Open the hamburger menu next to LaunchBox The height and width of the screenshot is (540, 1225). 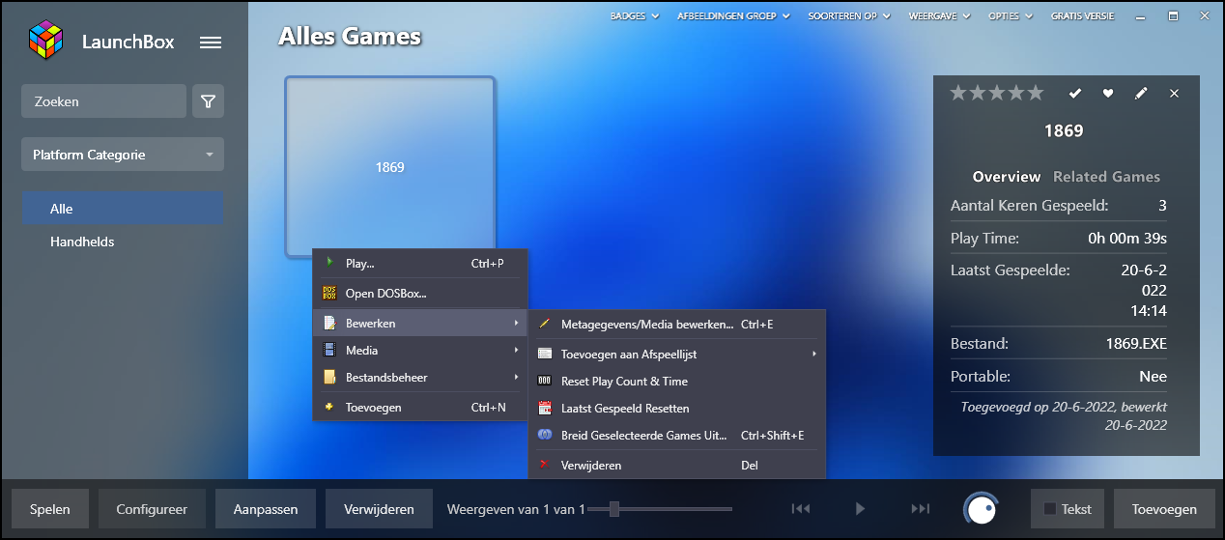(x=211, y=43)
